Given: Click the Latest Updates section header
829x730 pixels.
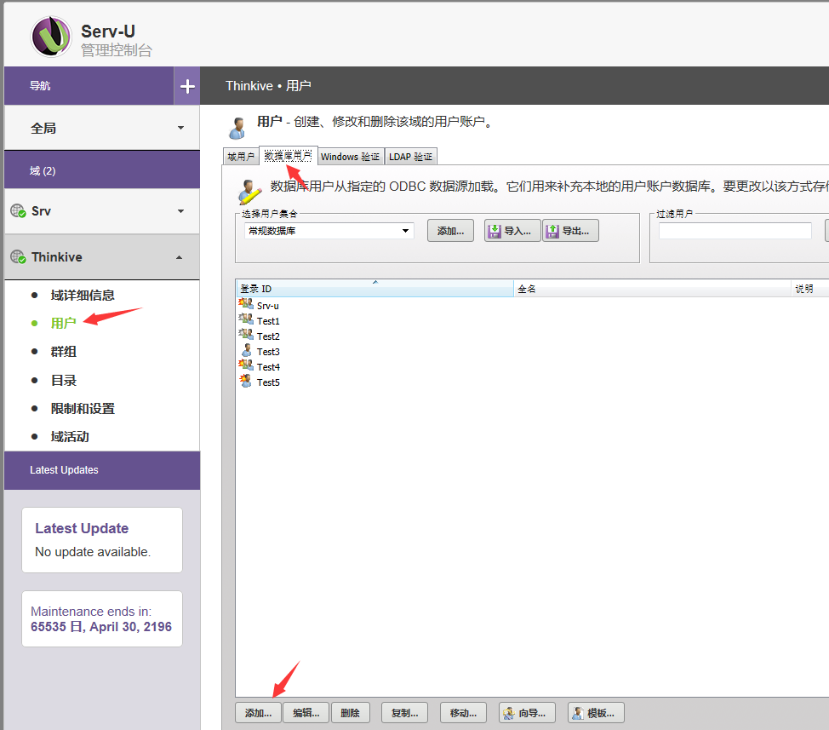Looking at the screenshot, I should click(x=102, y=470).
